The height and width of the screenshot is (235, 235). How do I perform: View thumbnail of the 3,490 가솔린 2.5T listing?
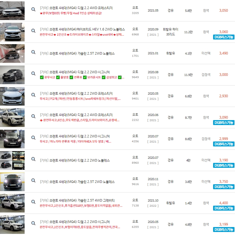[12, 53]
